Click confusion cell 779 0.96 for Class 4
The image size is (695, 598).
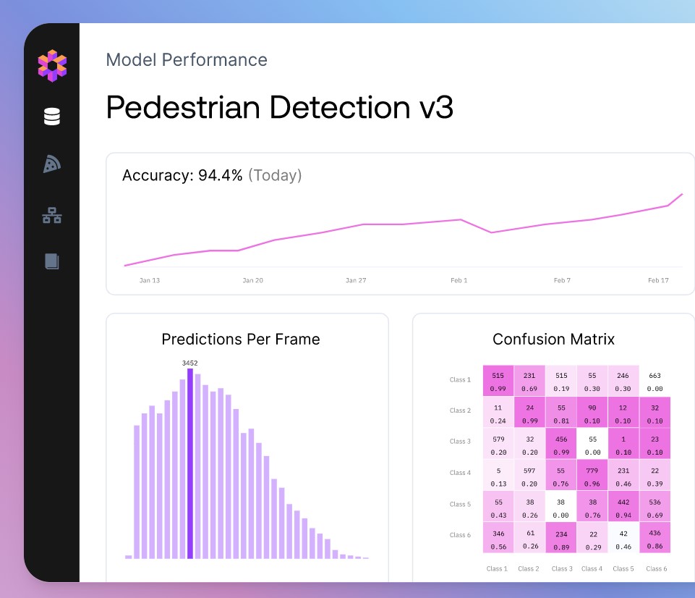[x=592, y=476]
